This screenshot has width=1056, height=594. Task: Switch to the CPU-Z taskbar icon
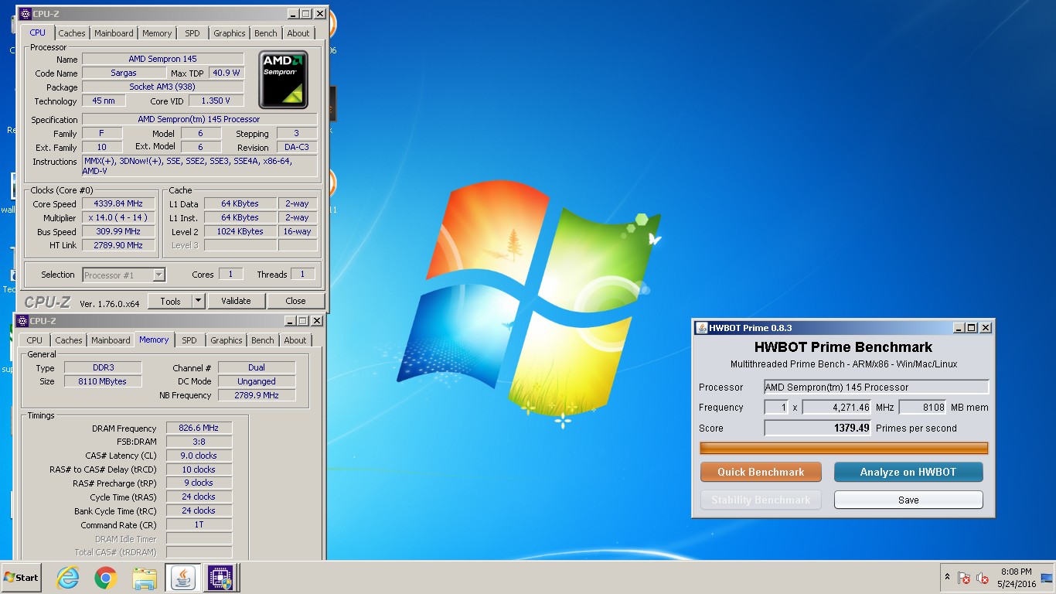point(219,578)
